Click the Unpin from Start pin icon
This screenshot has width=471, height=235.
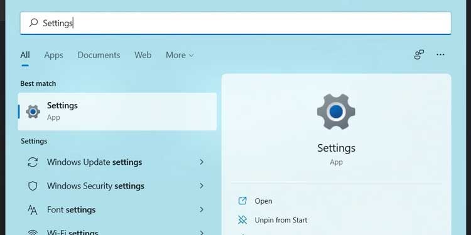tap(242, 220)
